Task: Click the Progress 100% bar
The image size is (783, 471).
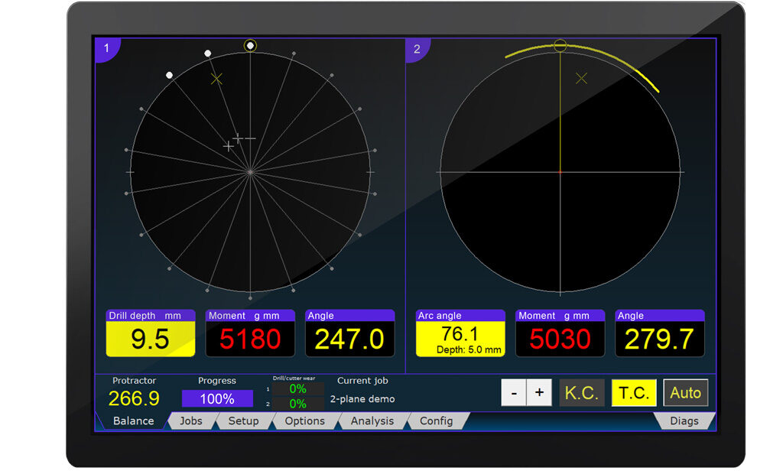Action: pyautogui.click(x=217, y=398)
